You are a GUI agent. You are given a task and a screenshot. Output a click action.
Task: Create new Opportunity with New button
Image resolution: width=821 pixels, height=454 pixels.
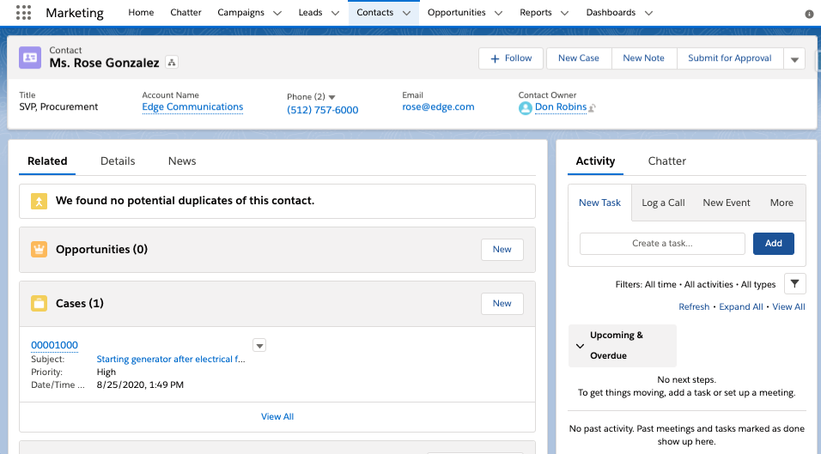(x=502, y=250)
